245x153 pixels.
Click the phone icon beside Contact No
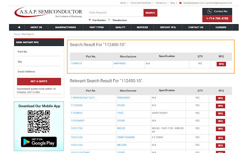[209, 11]
